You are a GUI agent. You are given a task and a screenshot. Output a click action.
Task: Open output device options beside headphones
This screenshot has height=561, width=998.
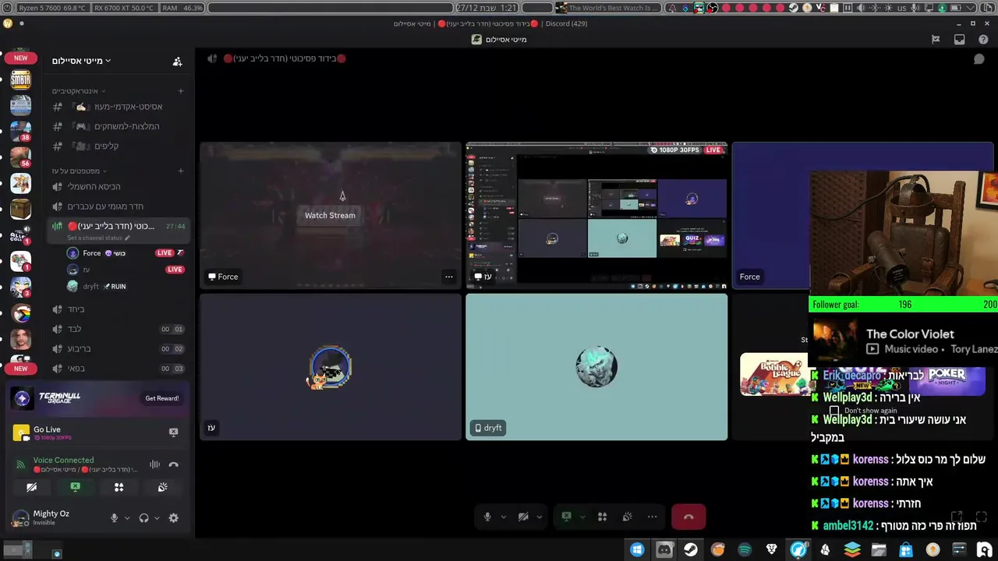tap(157, 518)
